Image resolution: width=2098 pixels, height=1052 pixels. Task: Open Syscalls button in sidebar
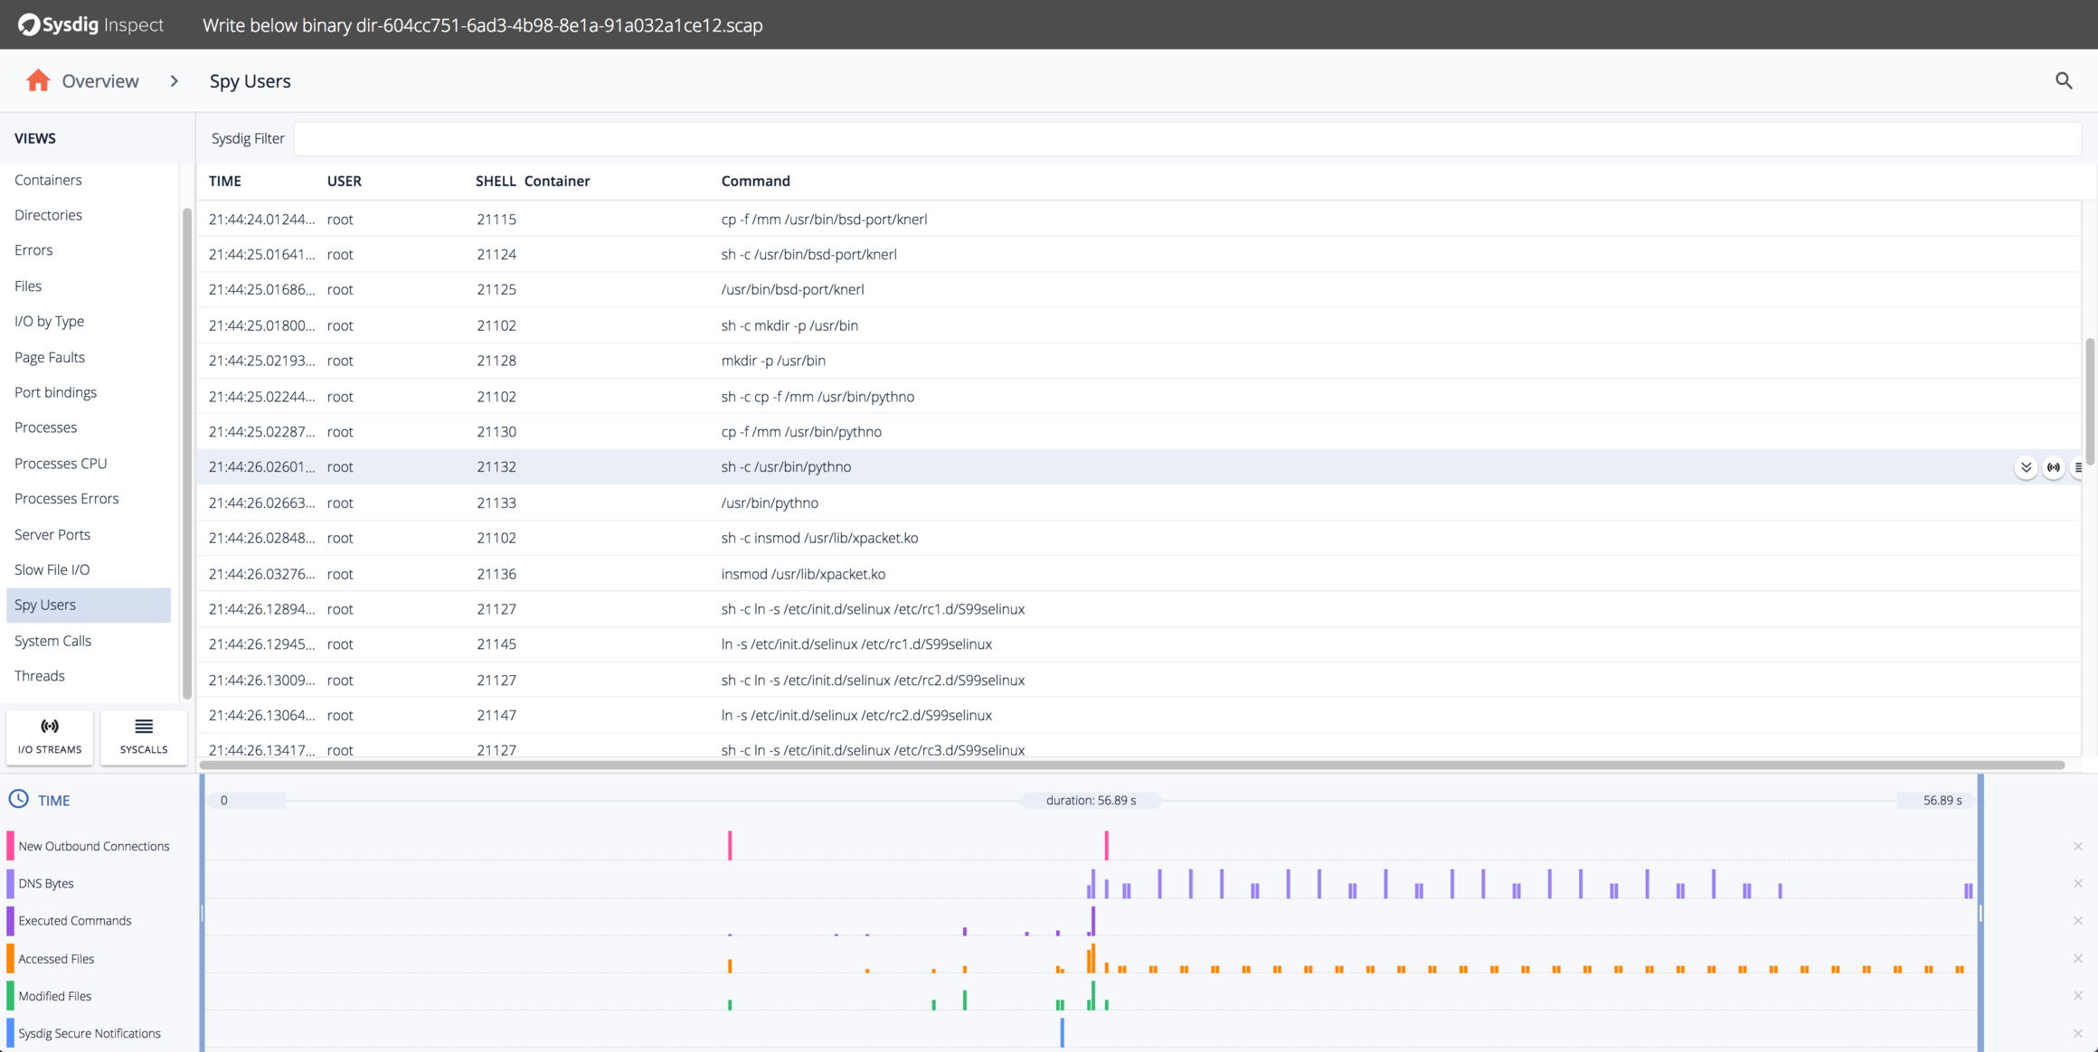[x=144, y=737]
